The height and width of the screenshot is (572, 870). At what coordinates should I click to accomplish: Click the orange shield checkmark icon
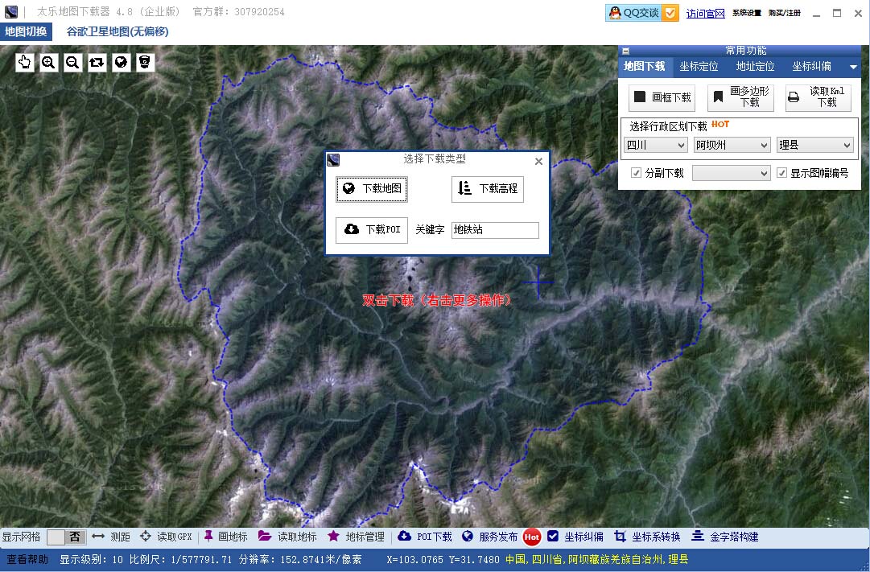point(670,13)
